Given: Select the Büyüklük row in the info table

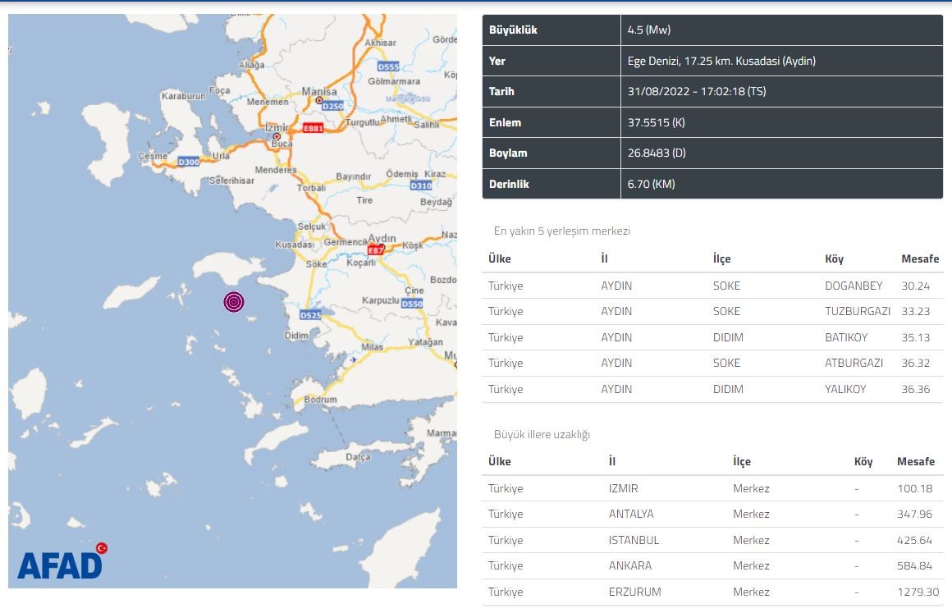Looking at the screenshot, I should (x=712, y=30).
